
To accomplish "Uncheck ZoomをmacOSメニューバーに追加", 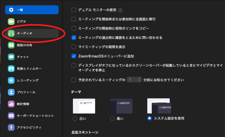I will [74, 56].
